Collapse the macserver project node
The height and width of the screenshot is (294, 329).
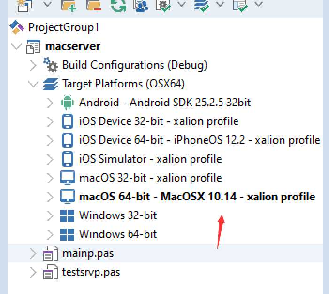click(16, 46)
